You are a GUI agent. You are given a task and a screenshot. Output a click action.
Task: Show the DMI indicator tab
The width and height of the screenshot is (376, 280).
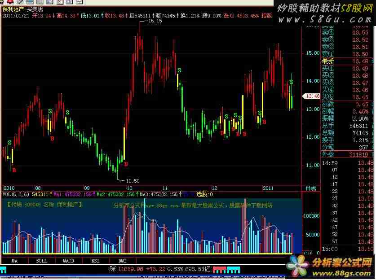pos(122,261)
